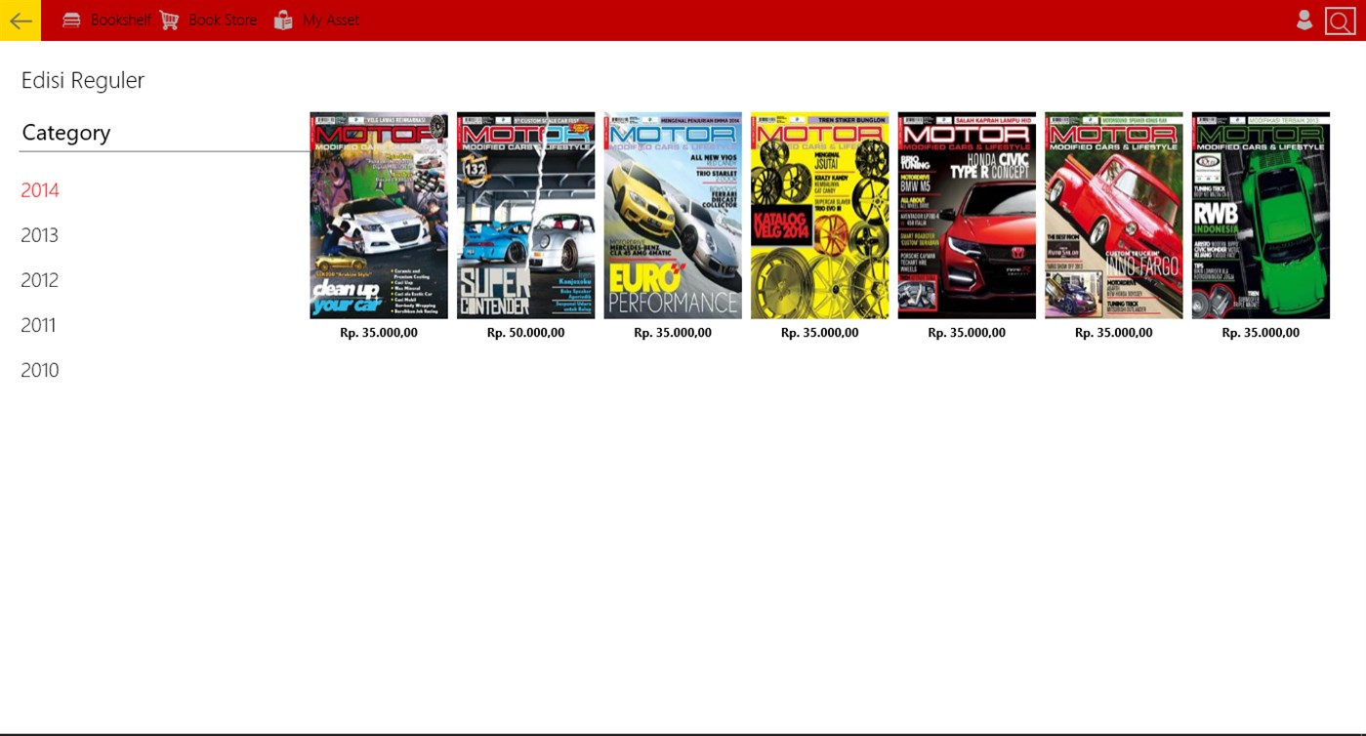
Task: Click price under Katalog Velg 2014 cover
Action: [x=820, y=333]
